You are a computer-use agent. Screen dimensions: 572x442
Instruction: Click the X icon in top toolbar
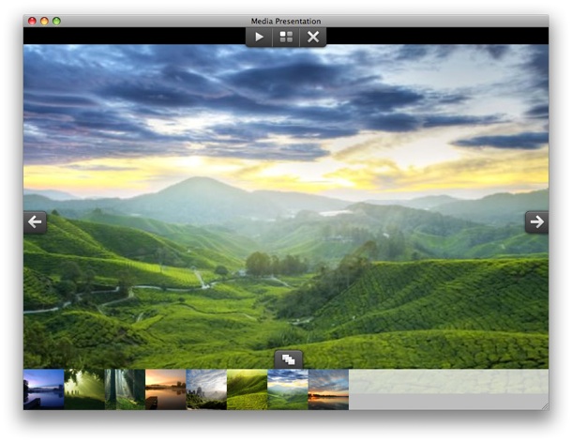pyautogui.click(x=313, y=37)
